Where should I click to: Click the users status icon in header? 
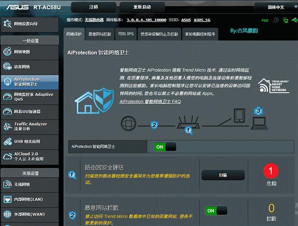pos(276,20)
